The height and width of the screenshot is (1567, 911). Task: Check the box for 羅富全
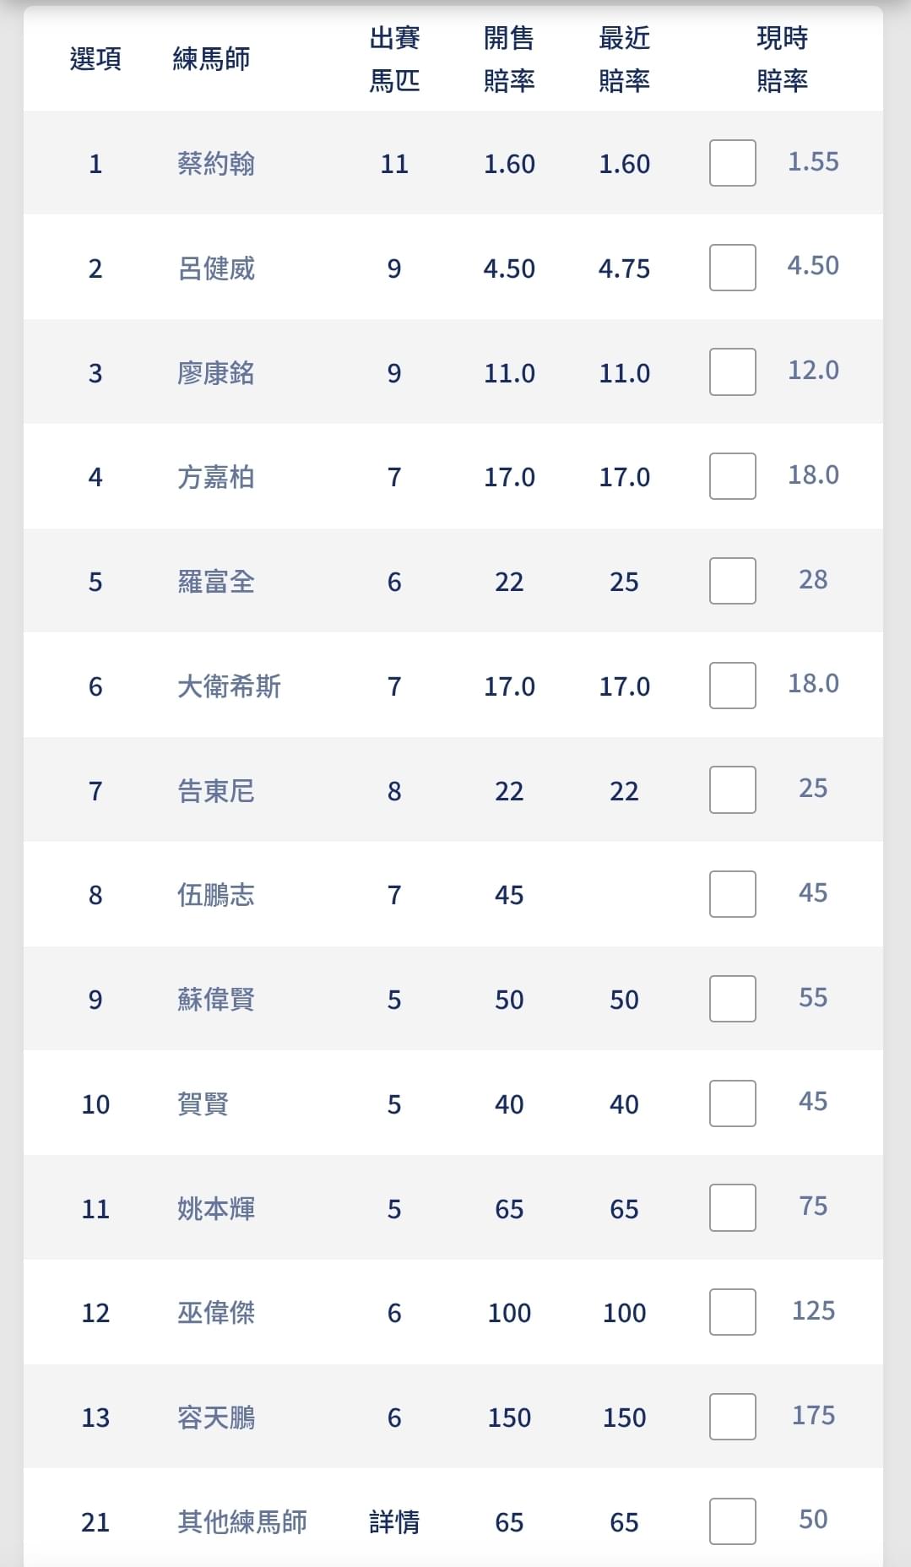coord(732,581)
